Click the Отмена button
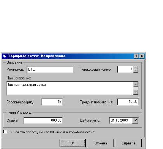 [x=101, y=143]
